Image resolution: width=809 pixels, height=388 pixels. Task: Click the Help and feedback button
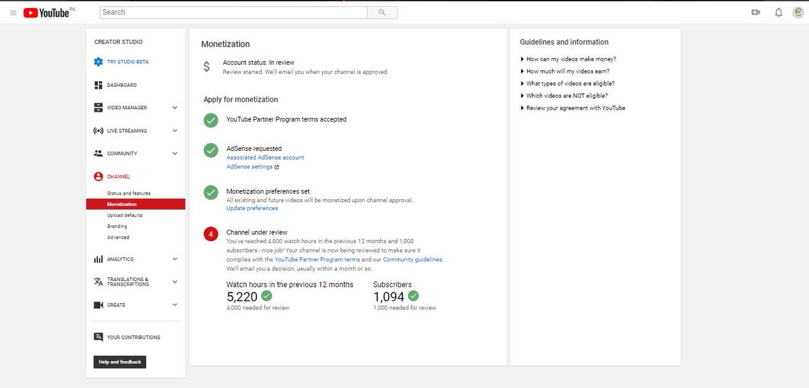click(x=120, y=362)
